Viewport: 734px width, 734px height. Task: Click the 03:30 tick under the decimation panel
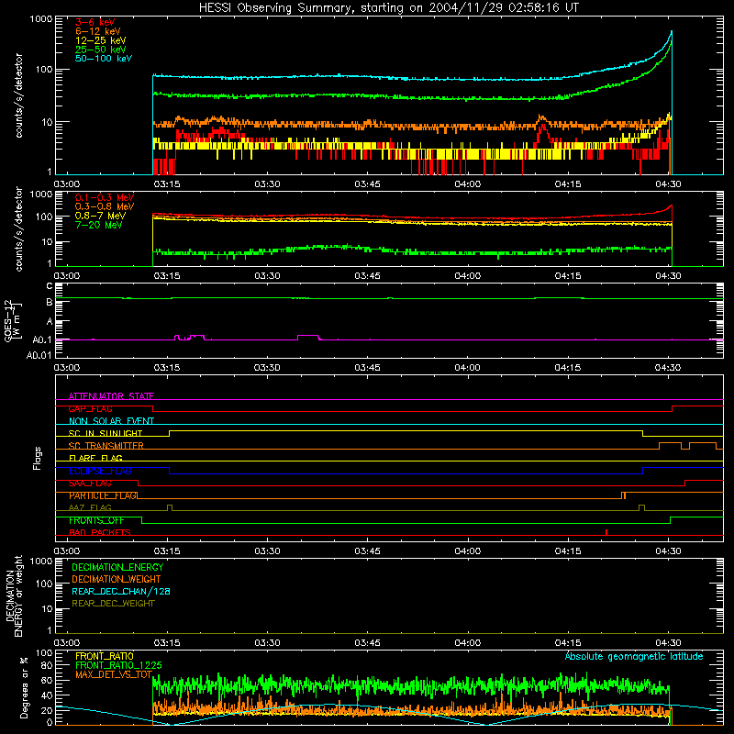[x=267, y=643]
